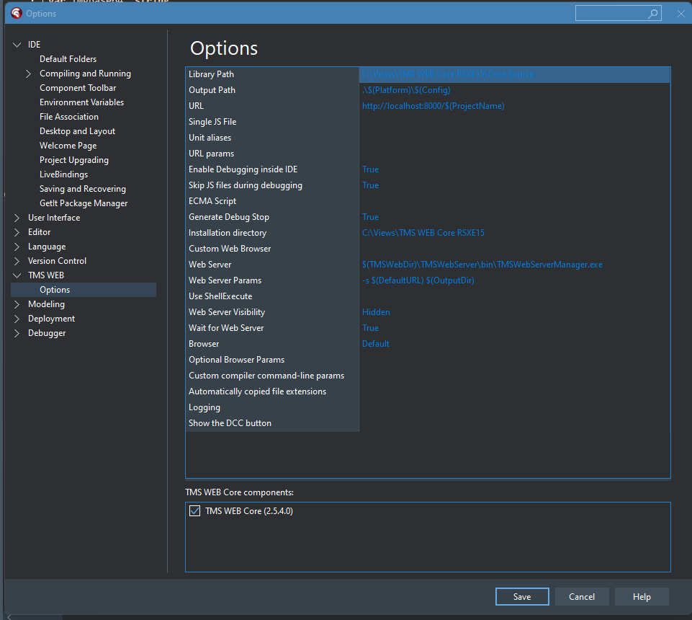Click the Wait for Web Server True value
Image resolution: width=692 pixels, height=620 pixels.
click(x=515, y=328)
